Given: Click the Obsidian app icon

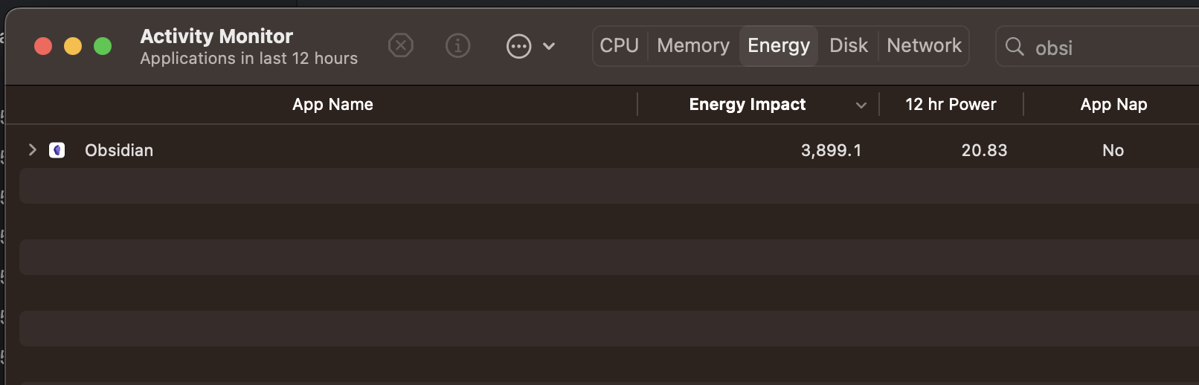Looking at the screenshot, I should 57,150.
